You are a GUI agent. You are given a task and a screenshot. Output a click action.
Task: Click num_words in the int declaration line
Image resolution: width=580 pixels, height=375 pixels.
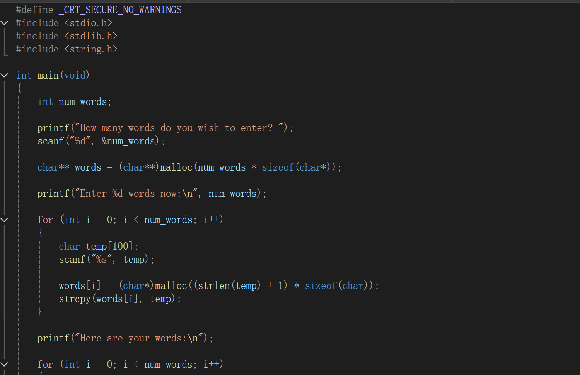(83, 102)
